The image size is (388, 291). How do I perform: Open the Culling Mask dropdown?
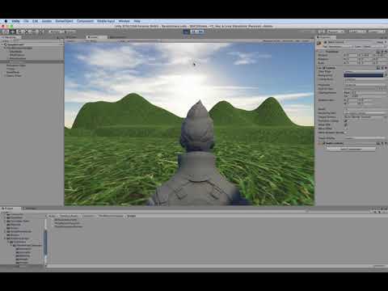365,79
